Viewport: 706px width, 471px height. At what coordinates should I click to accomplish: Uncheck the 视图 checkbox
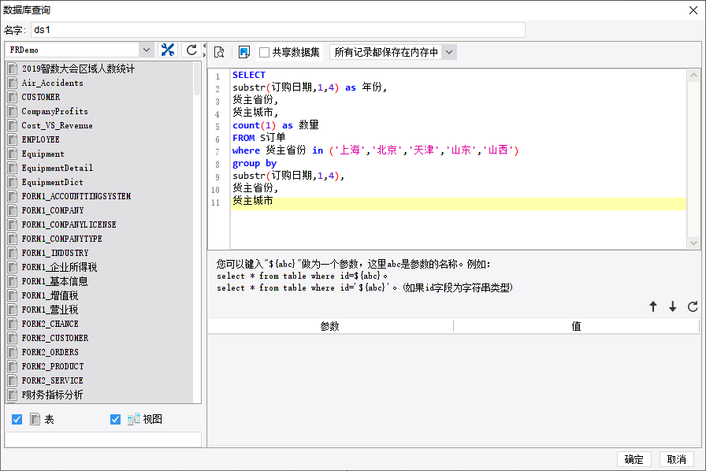116,420
